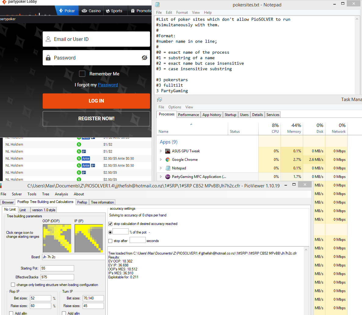
Task: Click the Google Chrome icon in Task Manager
Action: click(x=168, y=160)
